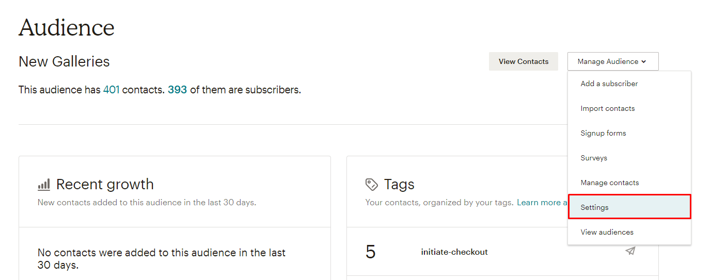Screen dimensions: 727x280
Task: Open the 401 contacts link
Action: click(111, 90)
